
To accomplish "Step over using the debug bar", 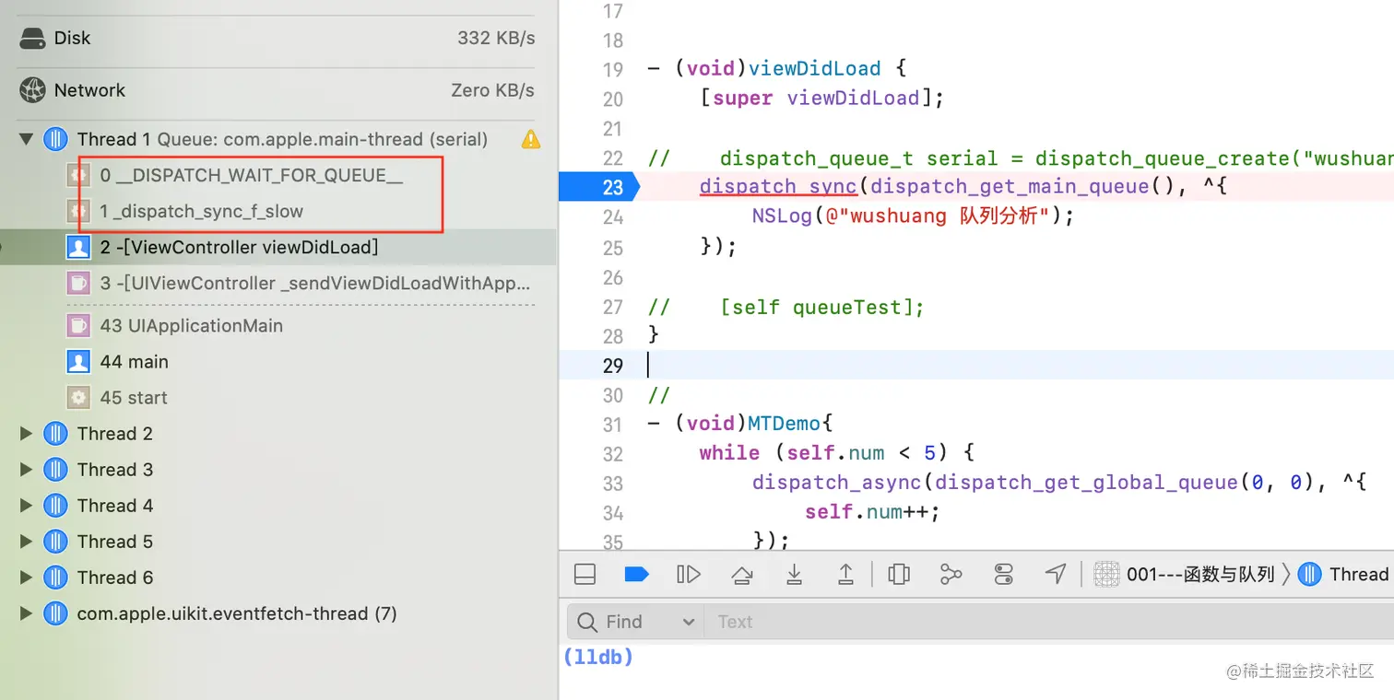I will [x=741, y=575].
